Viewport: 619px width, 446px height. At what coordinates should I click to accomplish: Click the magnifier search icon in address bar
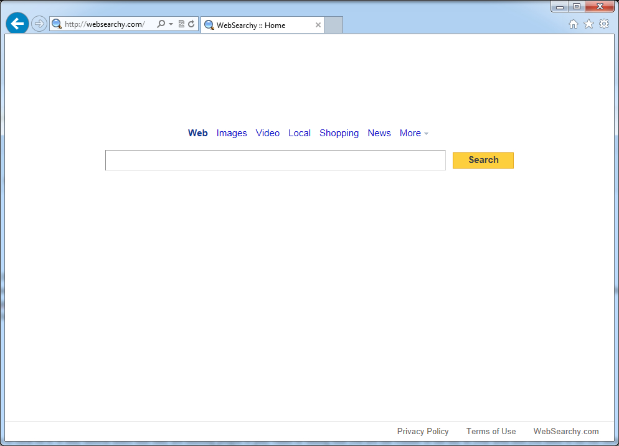click(x=161, y=24)
